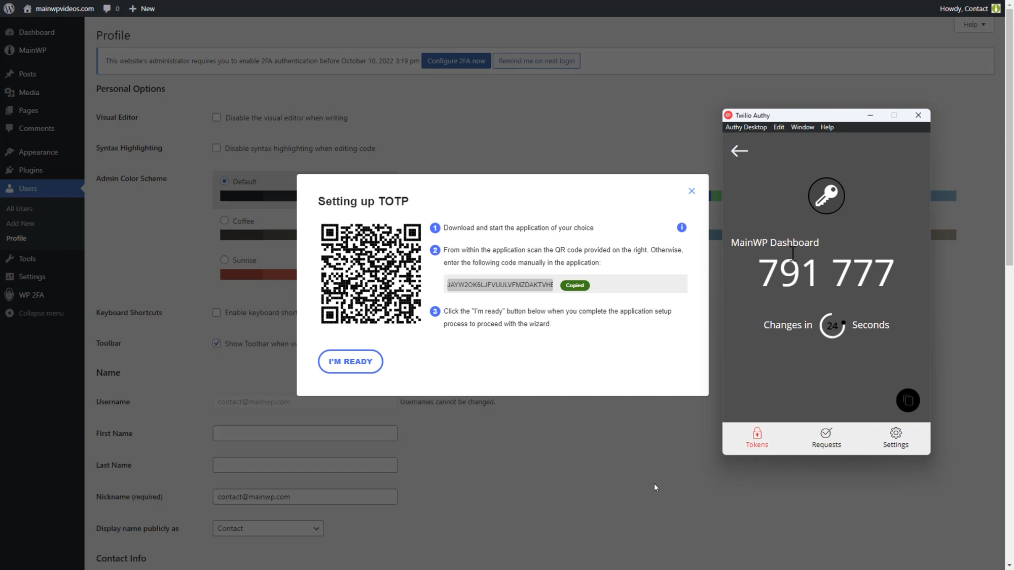Image resolution: width=1014 pixels, height=570 pixels.
Task: Open the Media library icon
Action: coord(11,92)
